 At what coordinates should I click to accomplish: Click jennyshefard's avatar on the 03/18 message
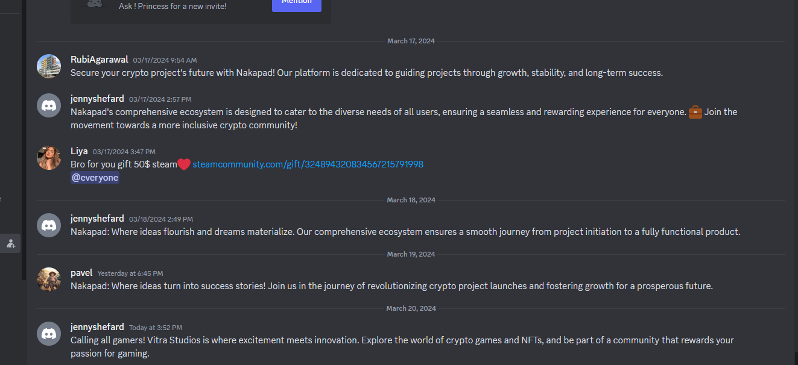pyautogui.click(x=49, y=225)
